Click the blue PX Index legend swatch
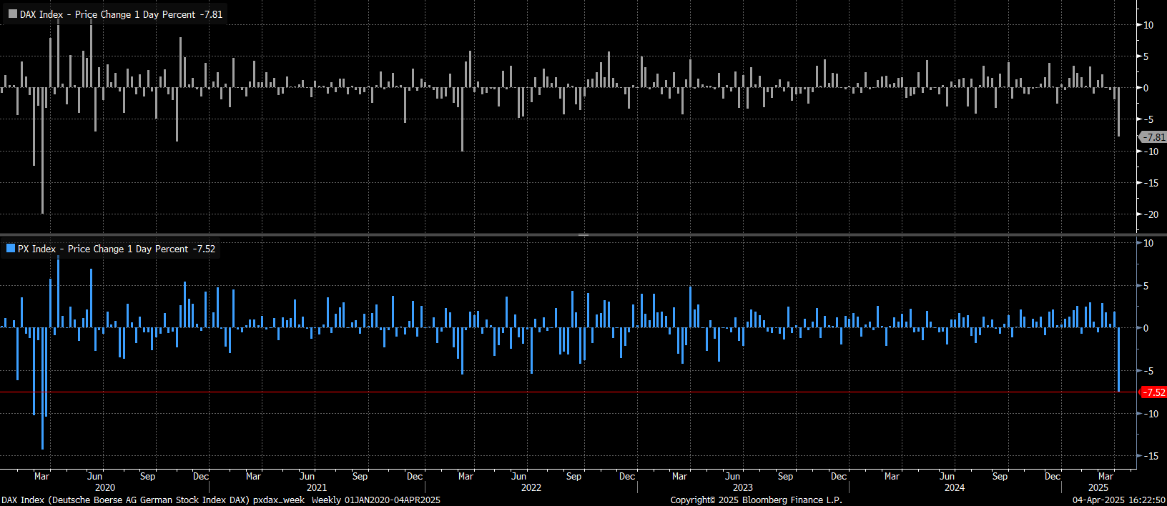Viewport: 1167px width, 506px height. tap(11, 249)
